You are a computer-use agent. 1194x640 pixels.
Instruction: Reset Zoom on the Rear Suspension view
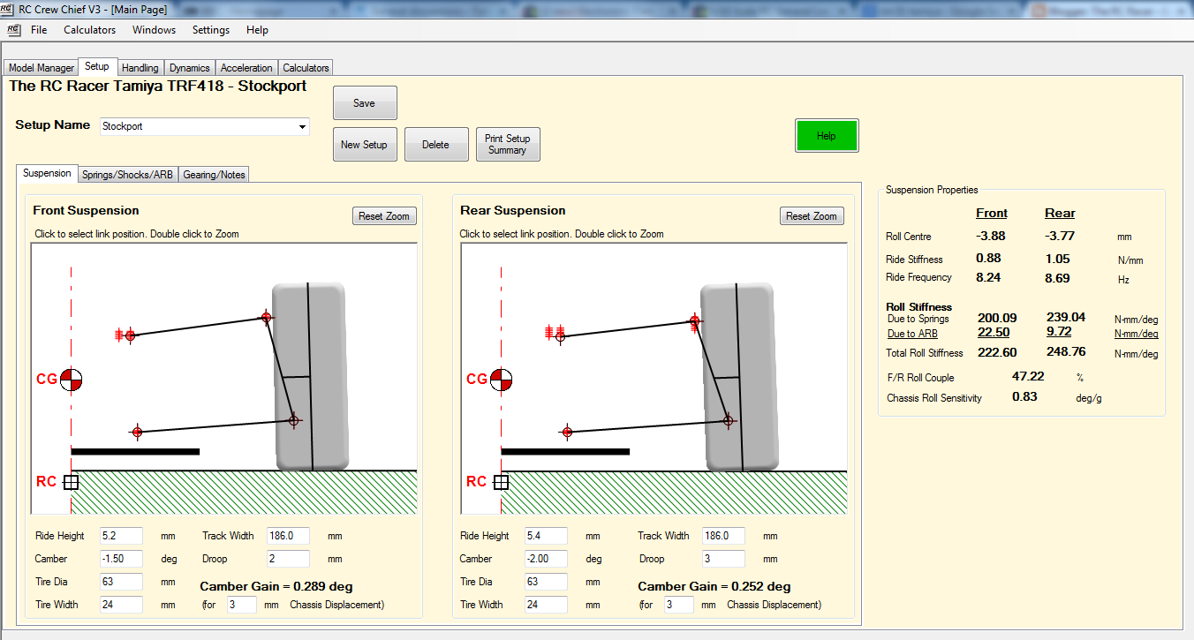812,216
